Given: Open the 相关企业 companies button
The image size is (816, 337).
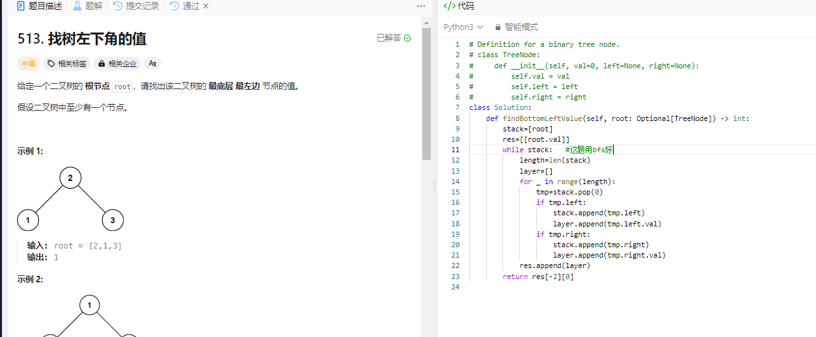Looking at the screenshot, I should pyautogui.click(x=117, y=64).
